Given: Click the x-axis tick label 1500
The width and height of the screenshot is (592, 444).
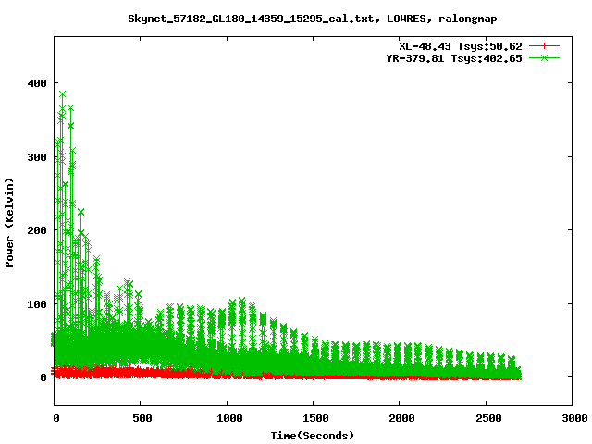Looking at the screenshot, I should click(315, 418).
